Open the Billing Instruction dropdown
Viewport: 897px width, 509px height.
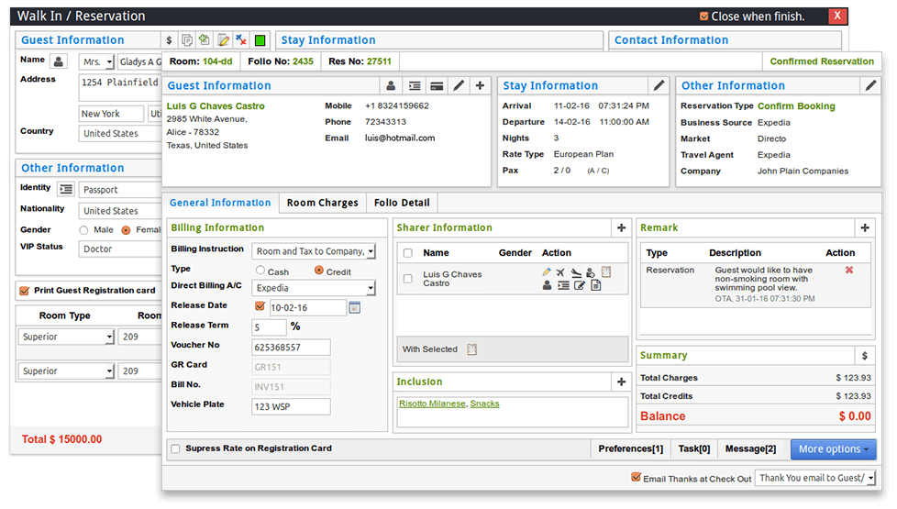coord(314,251)
